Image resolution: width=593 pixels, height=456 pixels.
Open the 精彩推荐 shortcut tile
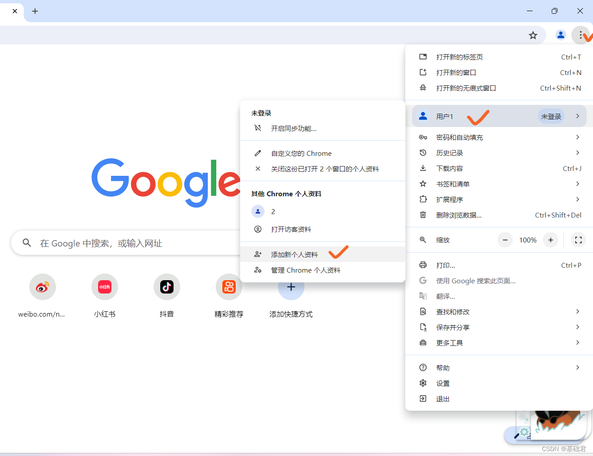pos(229,296)
